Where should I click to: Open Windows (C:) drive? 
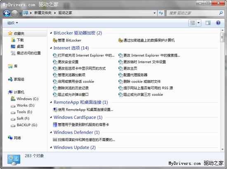point(25,99)
